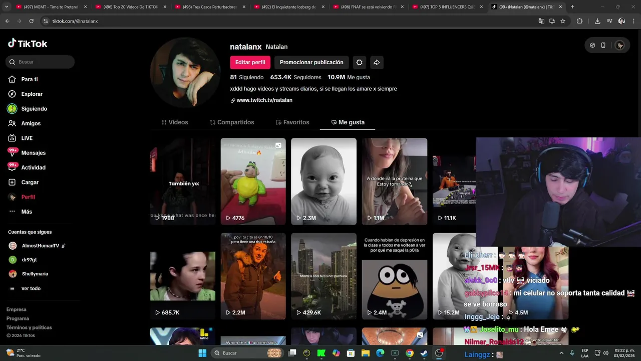Click the share profile arrow icon
The image size is (641, 361).
[x=377, y=62]
